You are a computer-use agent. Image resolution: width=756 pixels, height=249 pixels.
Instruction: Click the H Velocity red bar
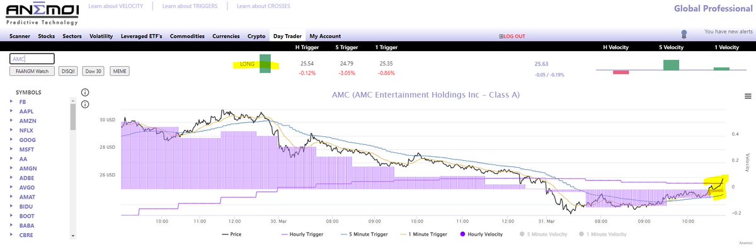(621, 72)
